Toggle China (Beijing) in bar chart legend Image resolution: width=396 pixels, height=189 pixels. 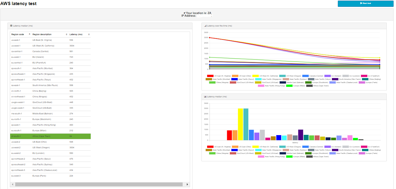pos(371,150)
